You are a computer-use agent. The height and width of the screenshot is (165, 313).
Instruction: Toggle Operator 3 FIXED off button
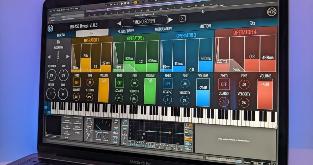click(x=168, y=83)
